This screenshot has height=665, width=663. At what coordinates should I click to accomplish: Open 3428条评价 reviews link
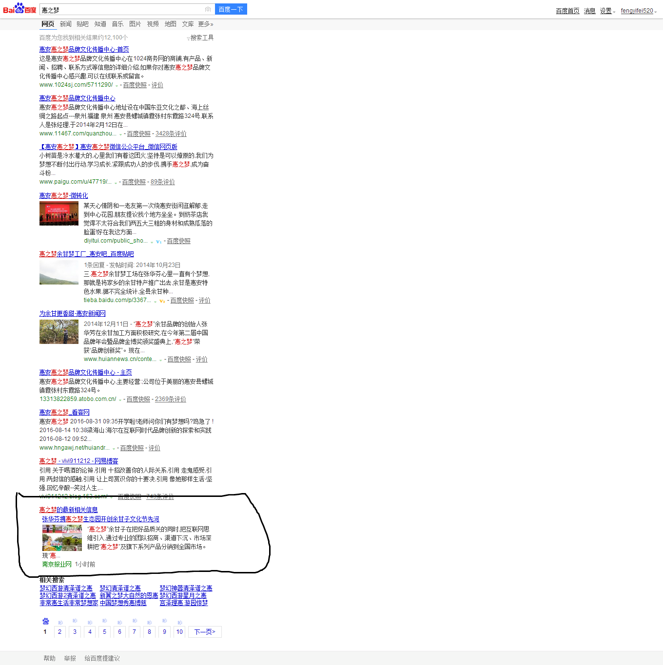pos(171,133)
